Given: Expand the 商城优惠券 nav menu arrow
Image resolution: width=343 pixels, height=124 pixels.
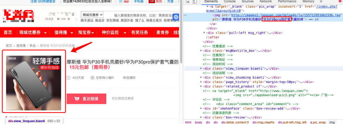Looking at the screenshot, I should 45,33.
